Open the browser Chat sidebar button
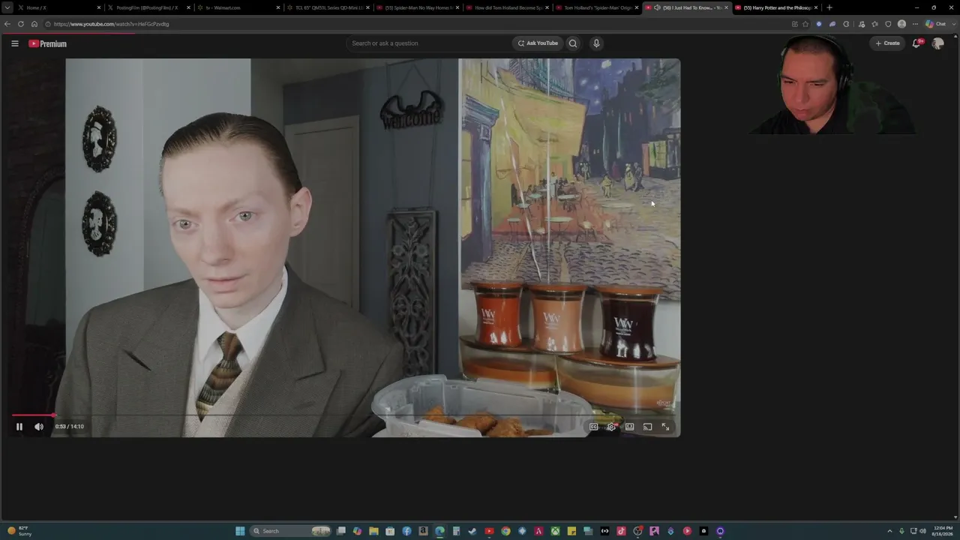Image resolution: width=960 pixels, height=540 pixels. (936, 24)
